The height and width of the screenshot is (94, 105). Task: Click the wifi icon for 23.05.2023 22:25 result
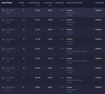coord(3,11)
